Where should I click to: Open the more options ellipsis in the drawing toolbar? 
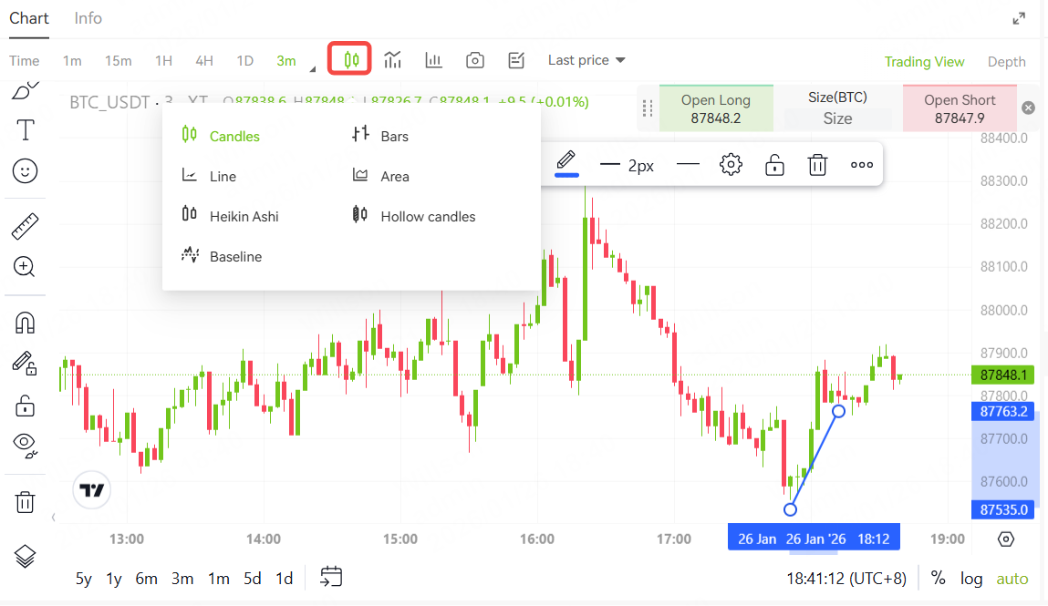tap(861, 165)
